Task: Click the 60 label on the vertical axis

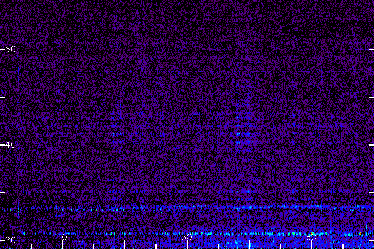Action: click(x=10, y=49)
